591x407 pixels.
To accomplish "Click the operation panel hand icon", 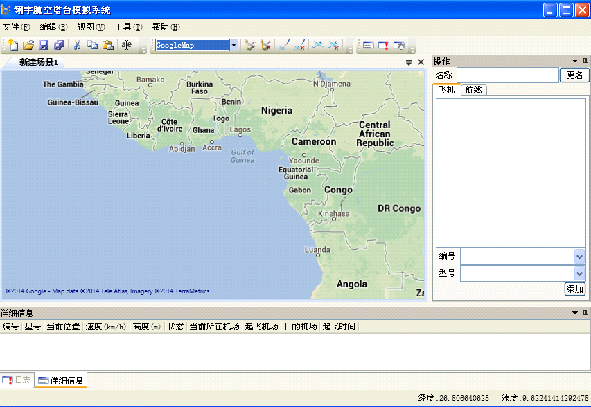I will point(399,45).
